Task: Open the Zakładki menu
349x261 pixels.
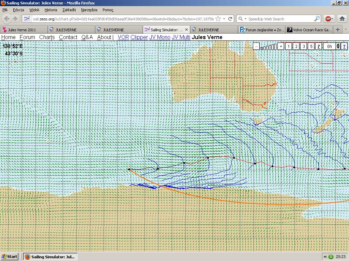Action: click(69, 10)
